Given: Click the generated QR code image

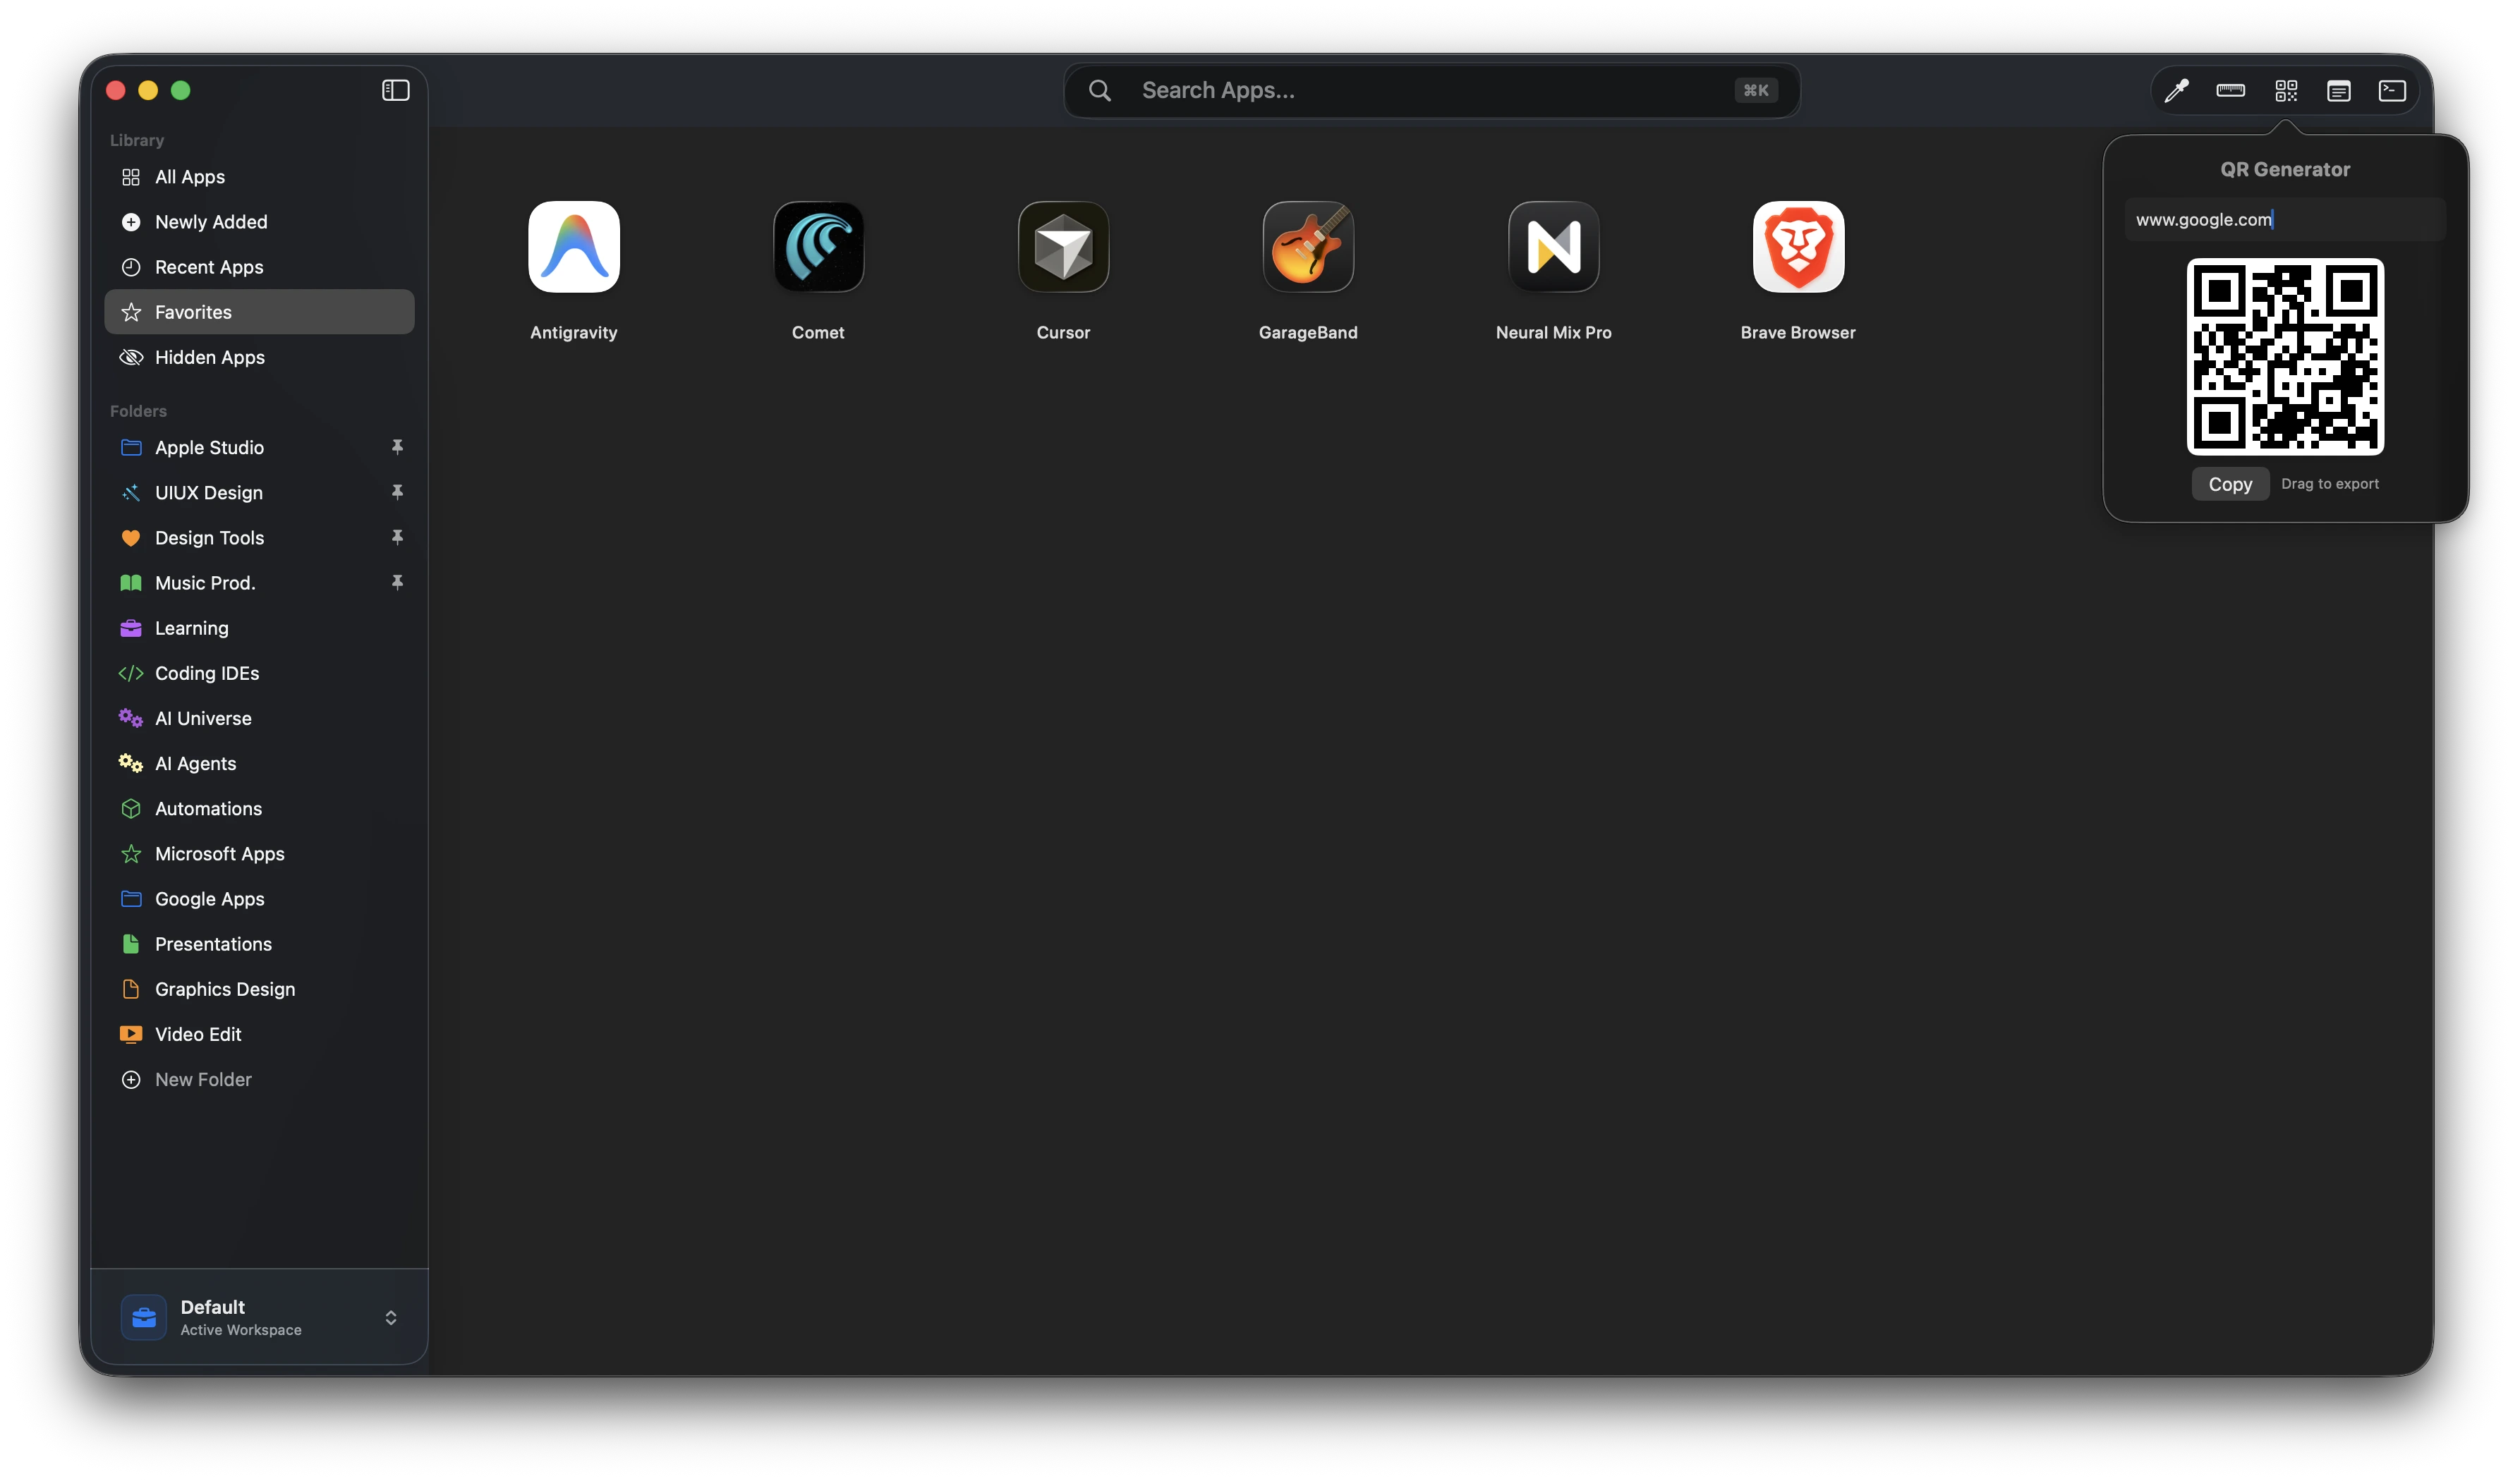Looking at the screenshot, I should tap(2285, 357).
